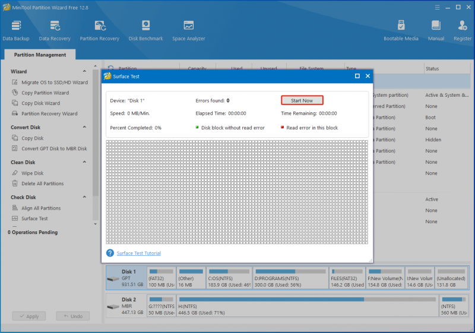Collapse the Check Disk section
This screenshot has width=475, height=333.
[x=84, y=197]
